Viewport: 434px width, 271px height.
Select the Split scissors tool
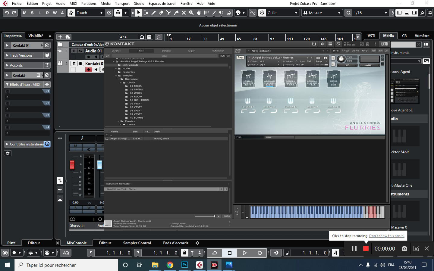(168, 13)
